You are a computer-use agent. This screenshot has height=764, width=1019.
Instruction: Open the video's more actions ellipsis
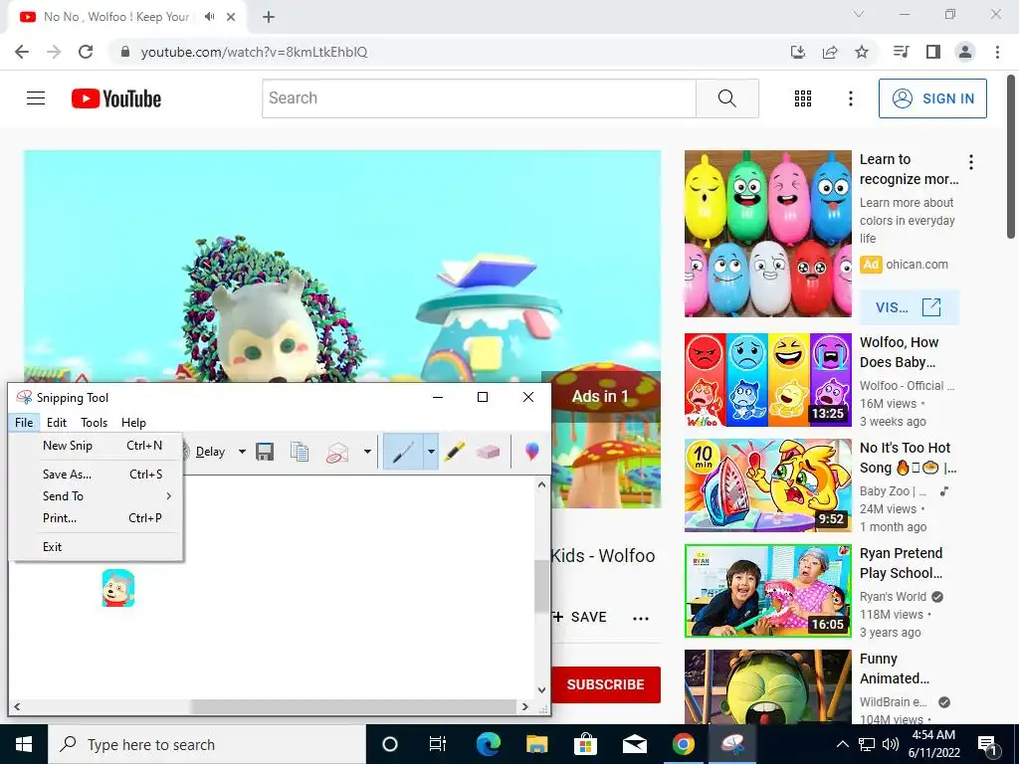coord(641,618)
